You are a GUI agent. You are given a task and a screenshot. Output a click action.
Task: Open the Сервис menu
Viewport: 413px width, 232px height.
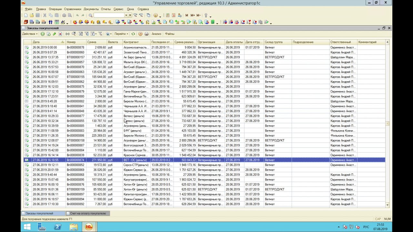point(118,9)
